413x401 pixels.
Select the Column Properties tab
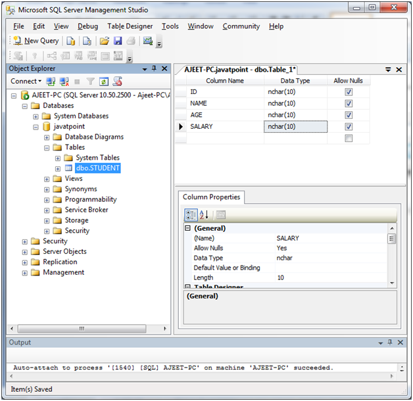tap(211, 197)
